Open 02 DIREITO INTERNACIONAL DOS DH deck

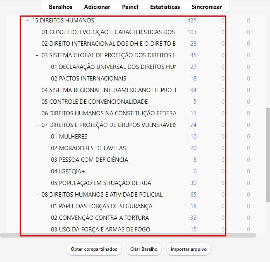[108, 44]
